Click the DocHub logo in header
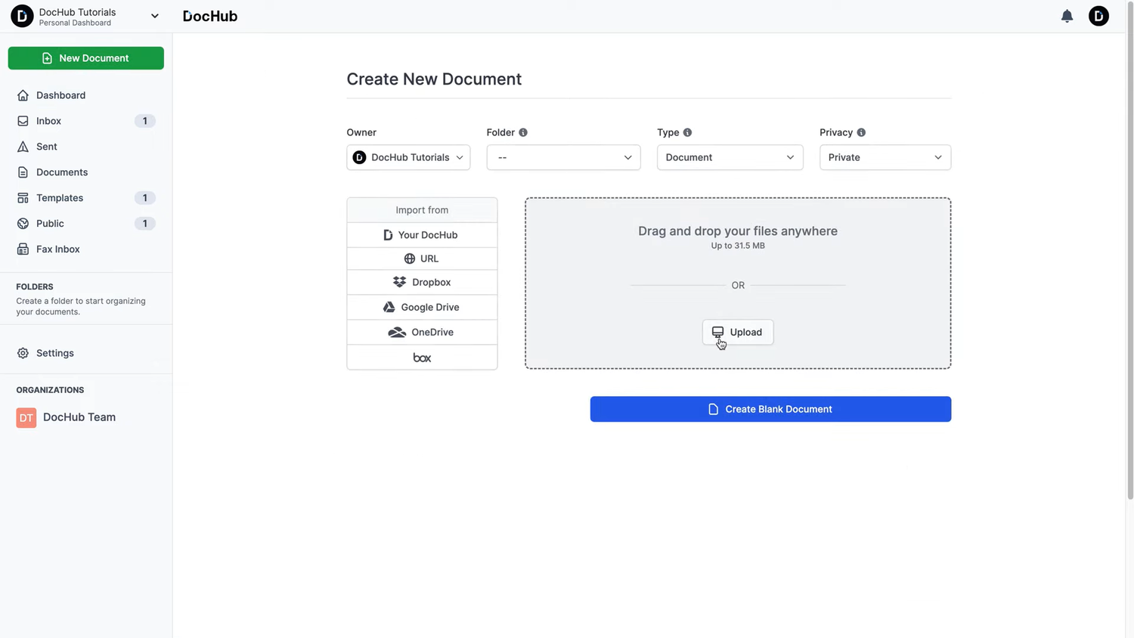The height and width of the screenshot is (638, 1134). [210, 16]
